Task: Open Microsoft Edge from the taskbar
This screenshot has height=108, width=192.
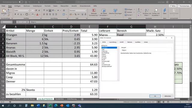Action: pos(56,105)
